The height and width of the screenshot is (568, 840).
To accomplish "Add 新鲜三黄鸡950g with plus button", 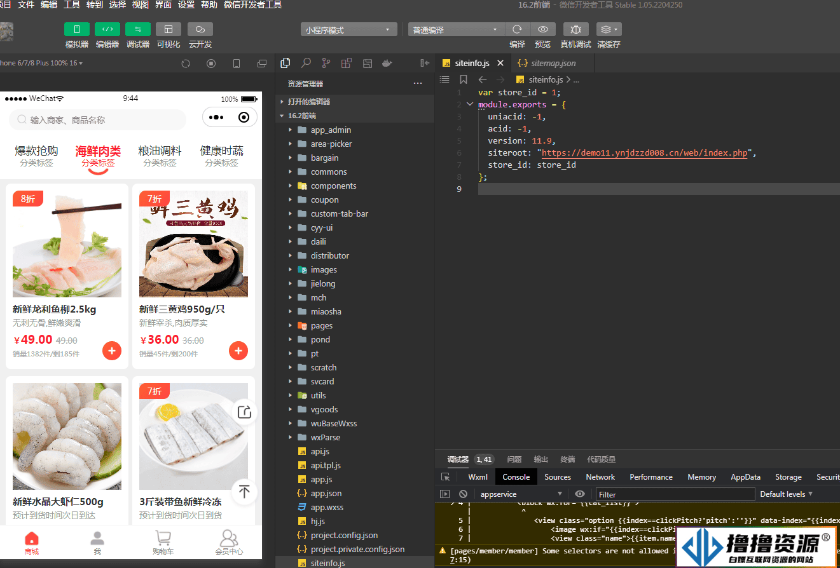I will coord(238,351).
